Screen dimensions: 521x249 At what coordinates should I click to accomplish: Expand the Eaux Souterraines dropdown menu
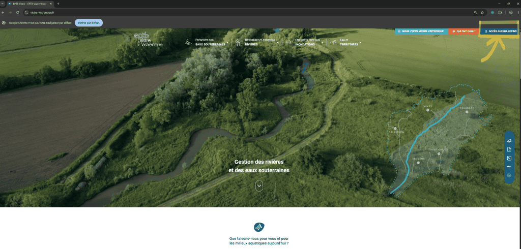tap(227, 42)
